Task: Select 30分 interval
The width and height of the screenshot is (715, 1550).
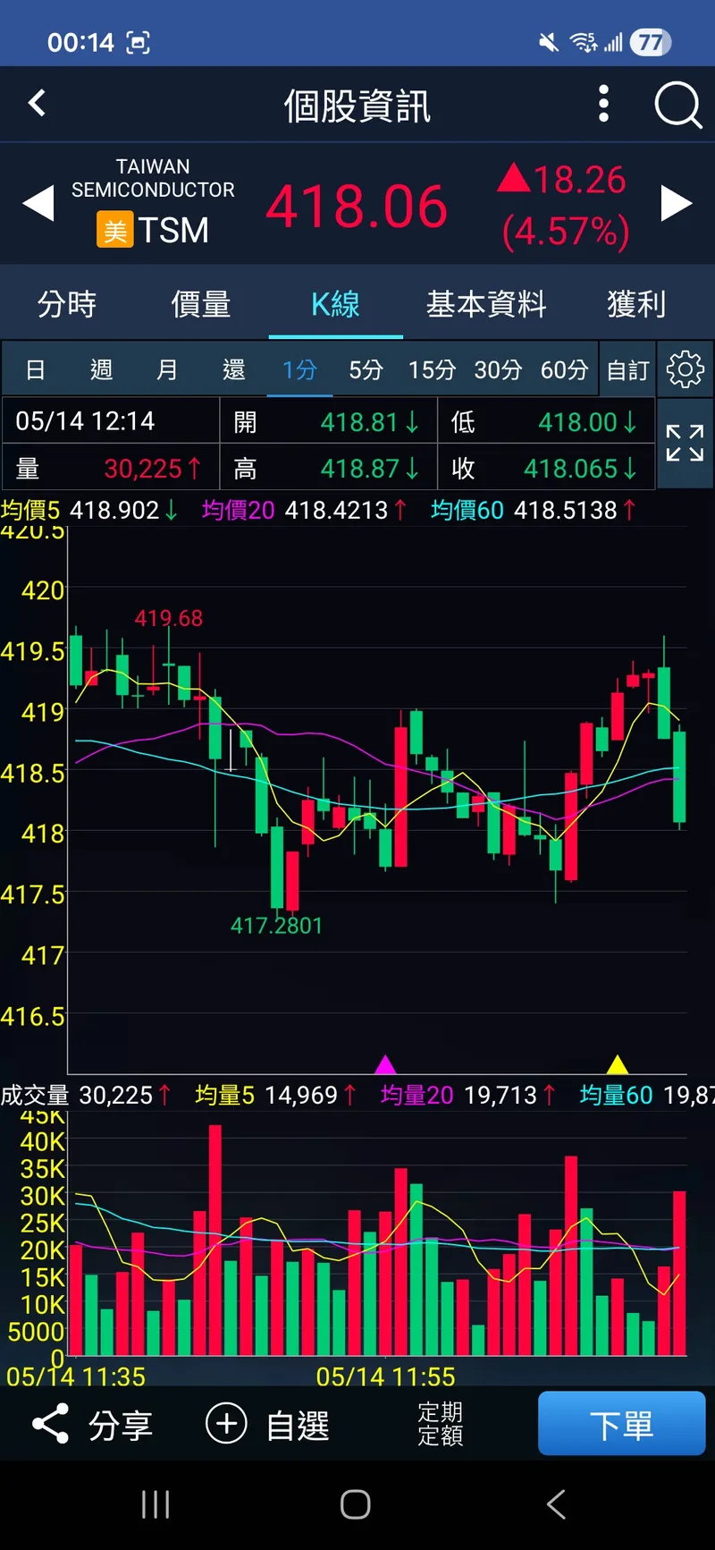Action: coord(498,369)
